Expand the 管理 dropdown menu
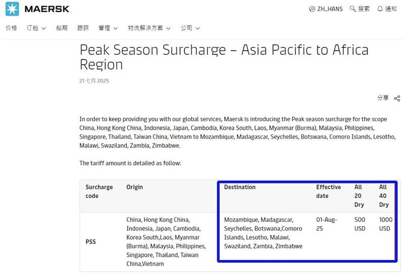The width and height of the screenshot is (404, 278). click(x=108, y=28)
